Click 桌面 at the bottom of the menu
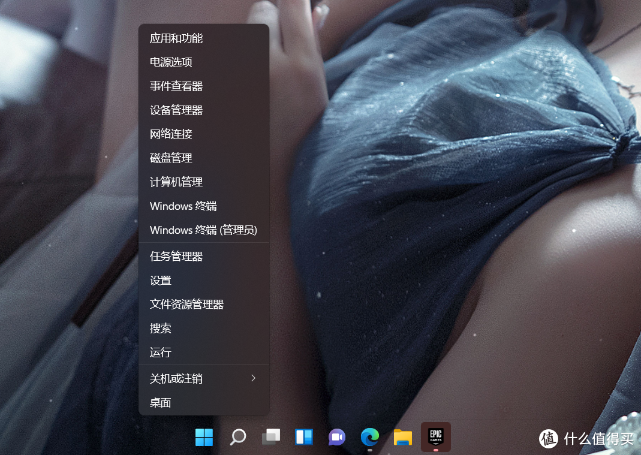 (160, 402)
